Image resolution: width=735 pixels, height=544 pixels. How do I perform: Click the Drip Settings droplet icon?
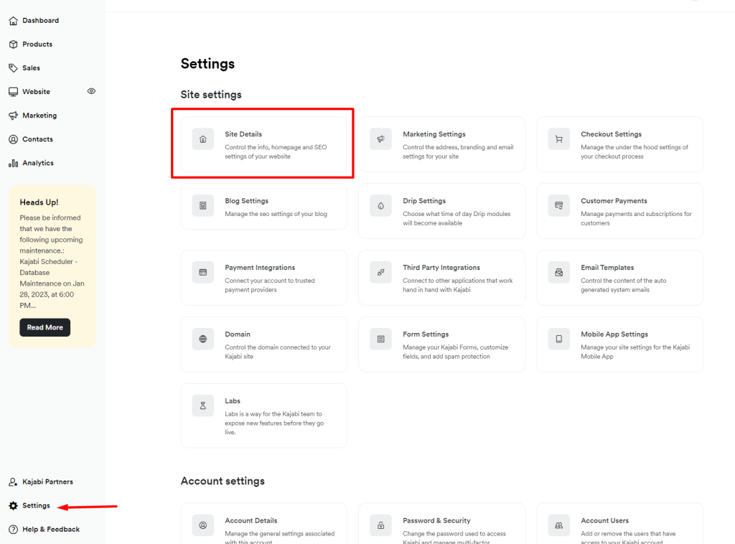click(380, 206)
